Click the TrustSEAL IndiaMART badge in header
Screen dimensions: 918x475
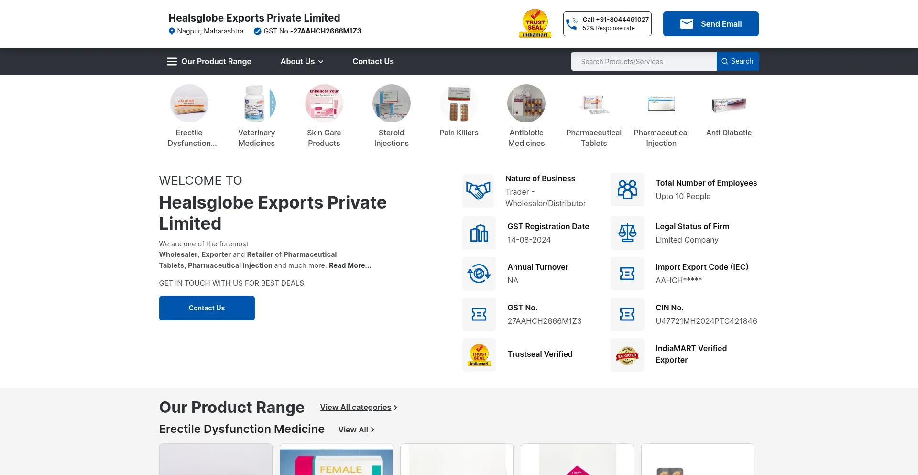535,23
